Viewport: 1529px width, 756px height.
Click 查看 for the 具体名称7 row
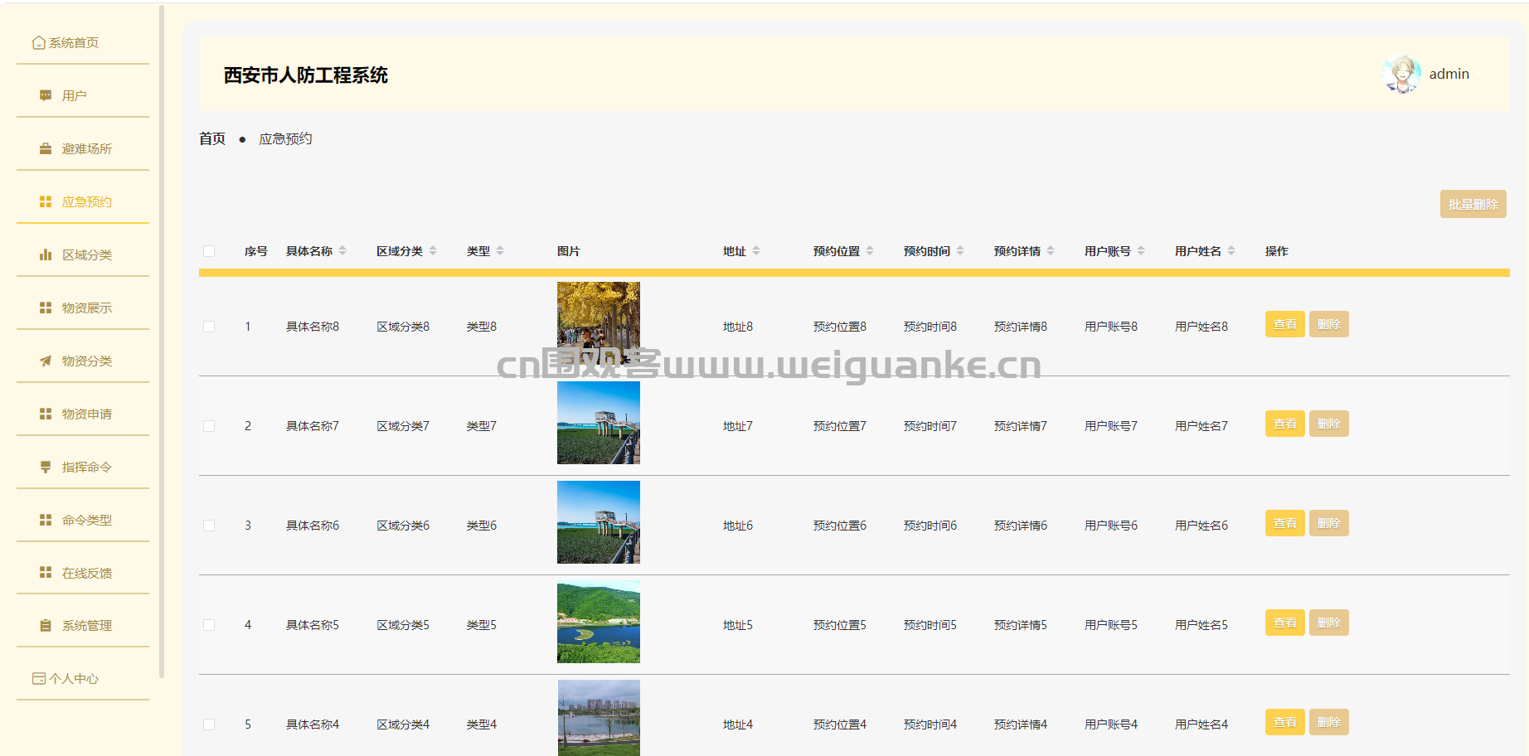pos(1284,424)
